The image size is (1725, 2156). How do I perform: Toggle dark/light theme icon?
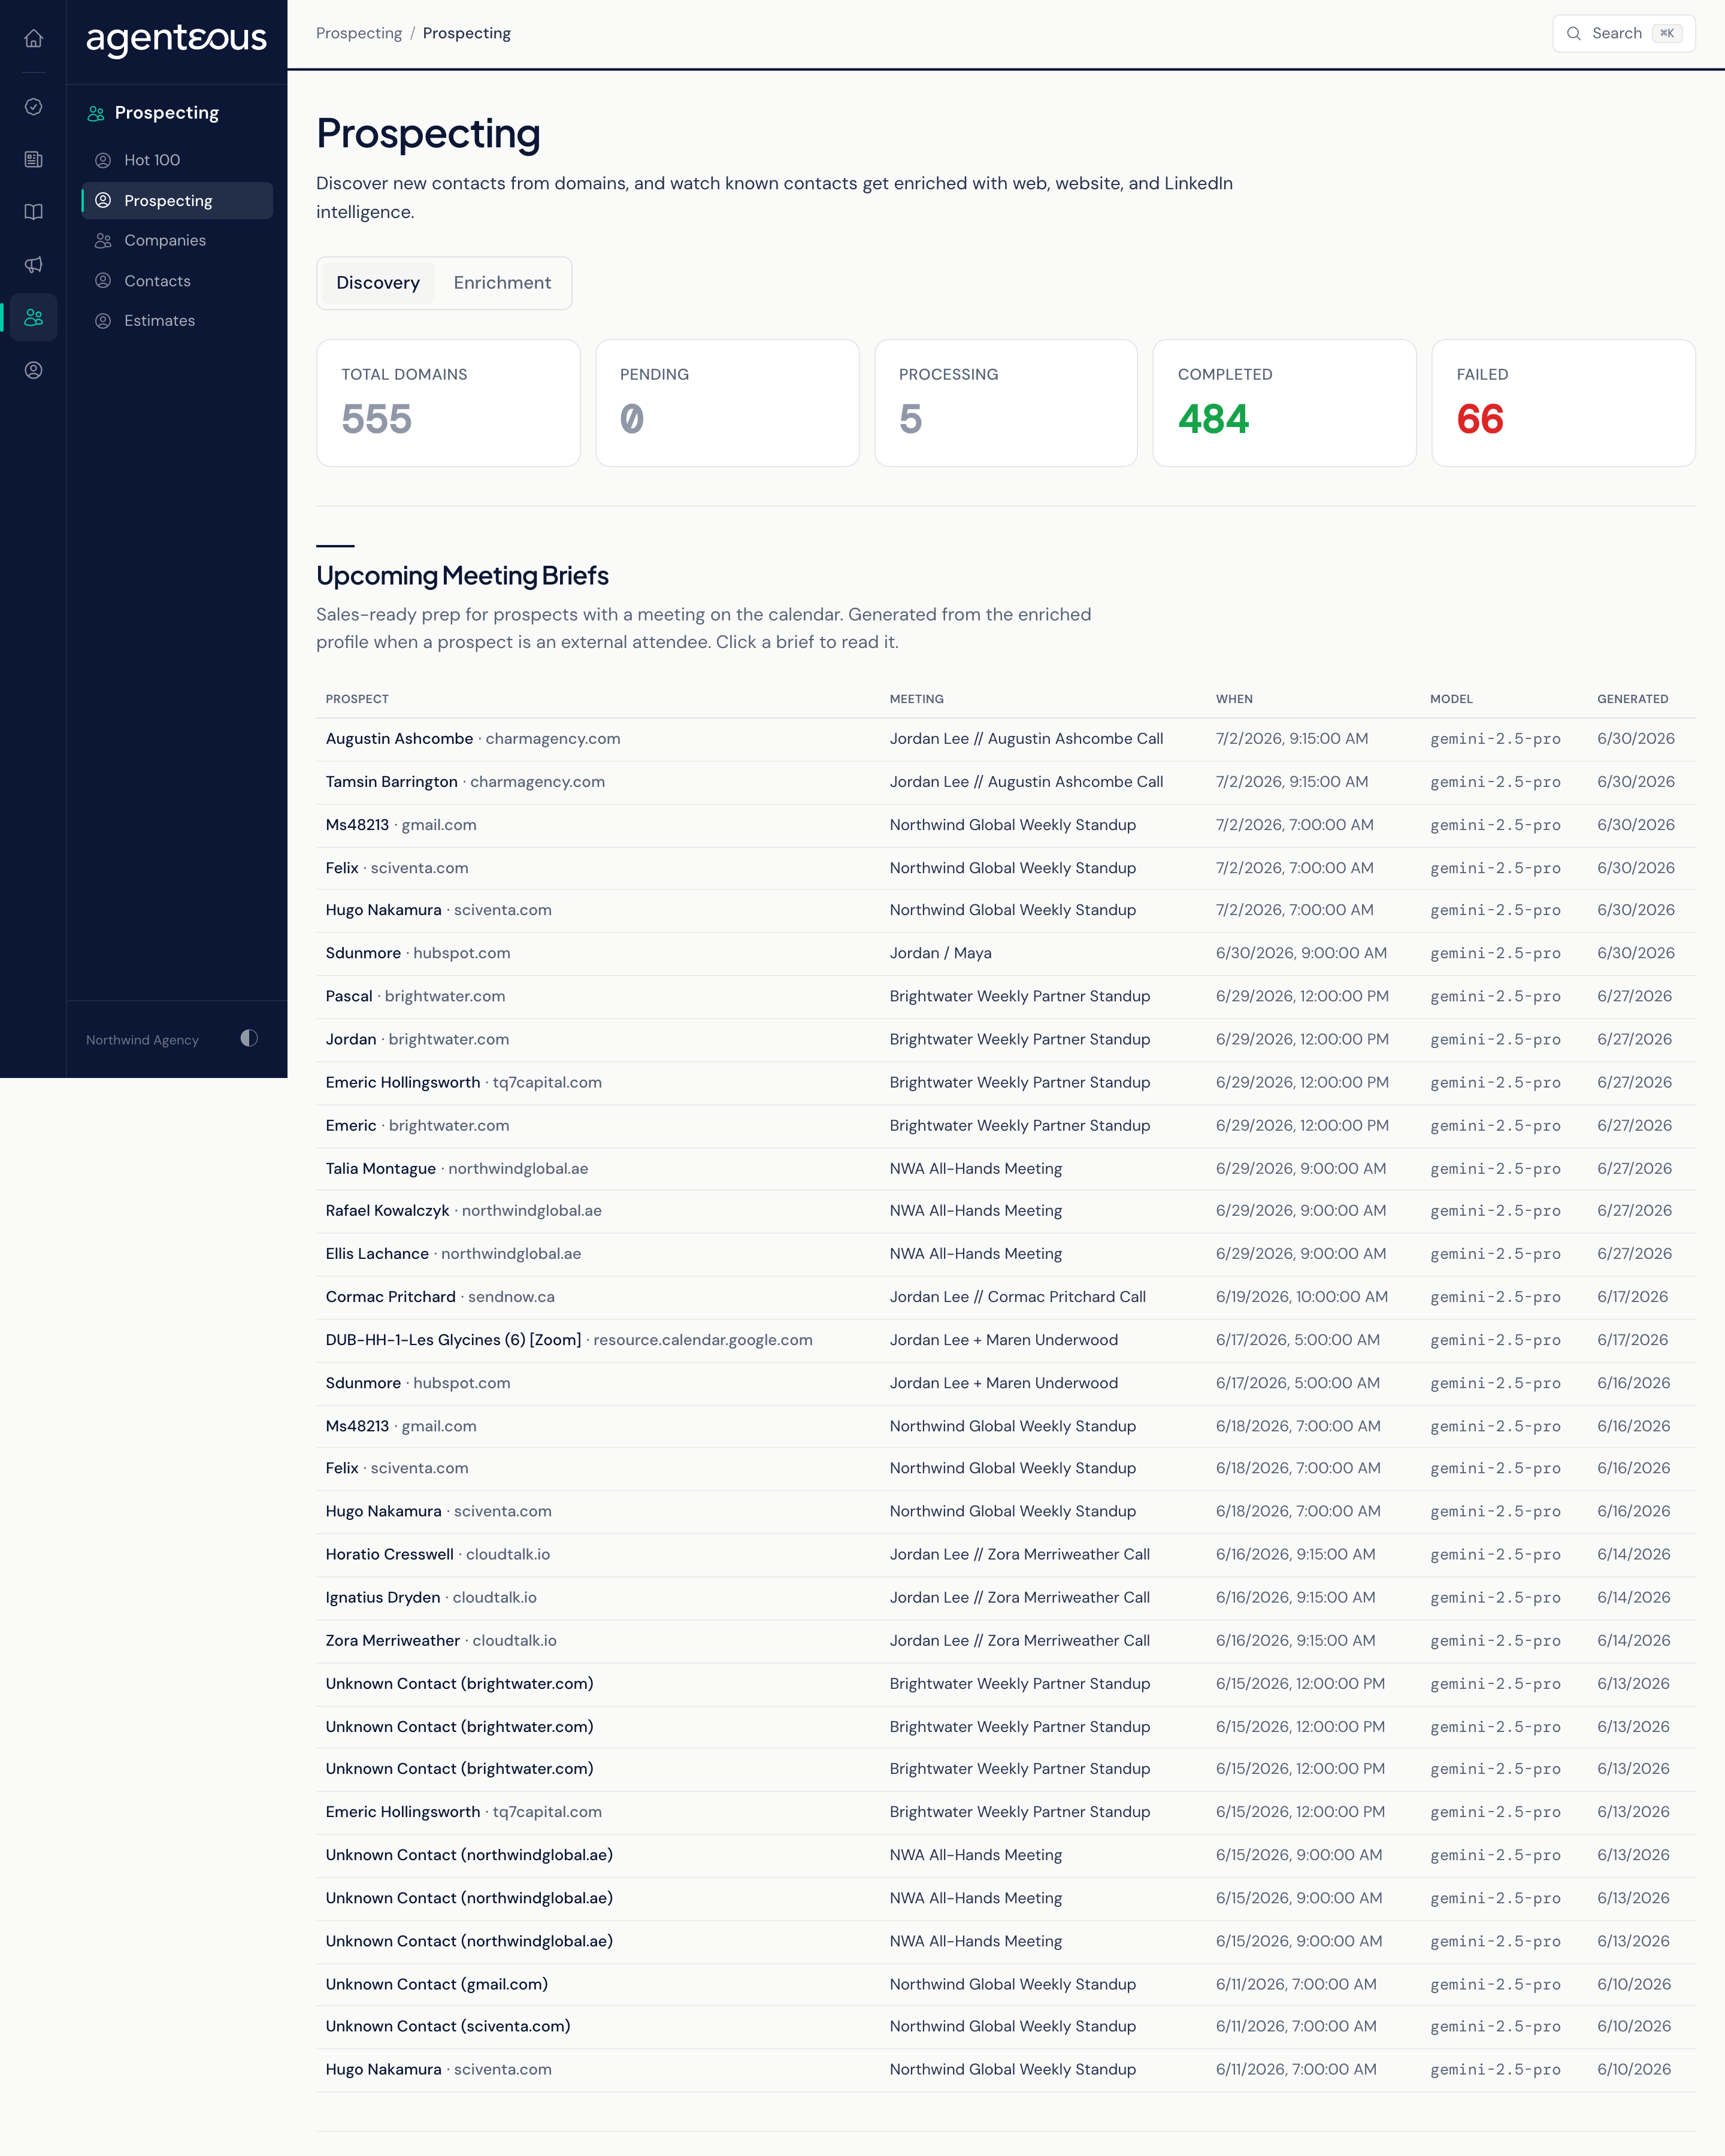pos(249,1038)
